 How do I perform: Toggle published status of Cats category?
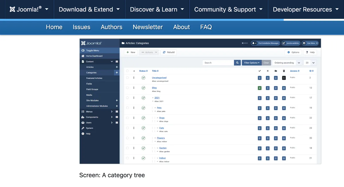click(x=143, y=128)
